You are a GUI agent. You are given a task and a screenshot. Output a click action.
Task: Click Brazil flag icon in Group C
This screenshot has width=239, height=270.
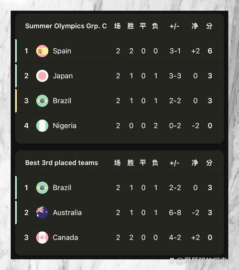tap(42, 101)
